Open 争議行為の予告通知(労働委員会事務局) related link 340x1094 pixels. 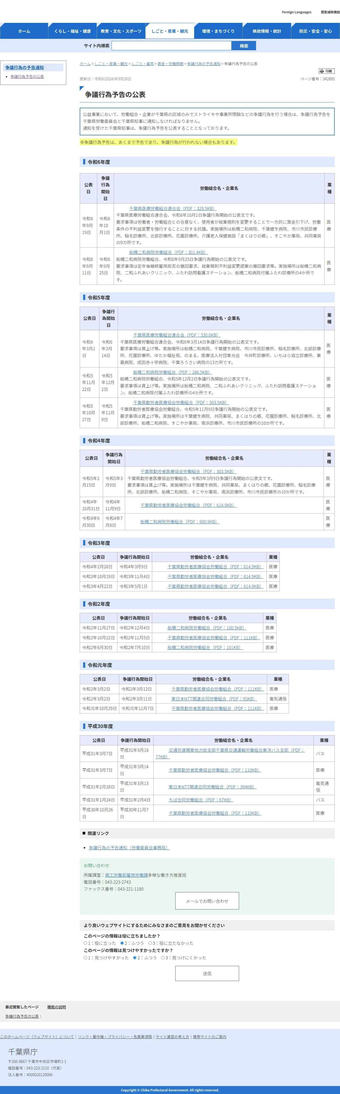[x=129, y=848]
